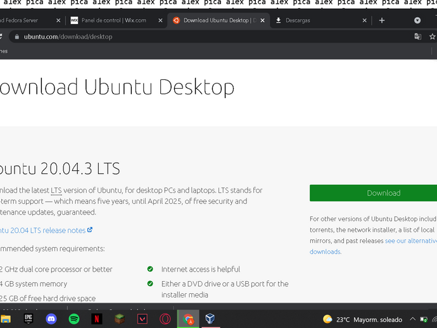
Task: Click the Ubuntu 20.04.3 LTS heading
Action: (x=60, y=168)
